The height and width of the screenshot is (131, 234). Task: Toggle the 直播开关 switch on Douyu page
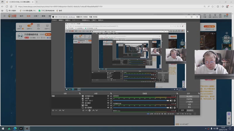point(29,26)
